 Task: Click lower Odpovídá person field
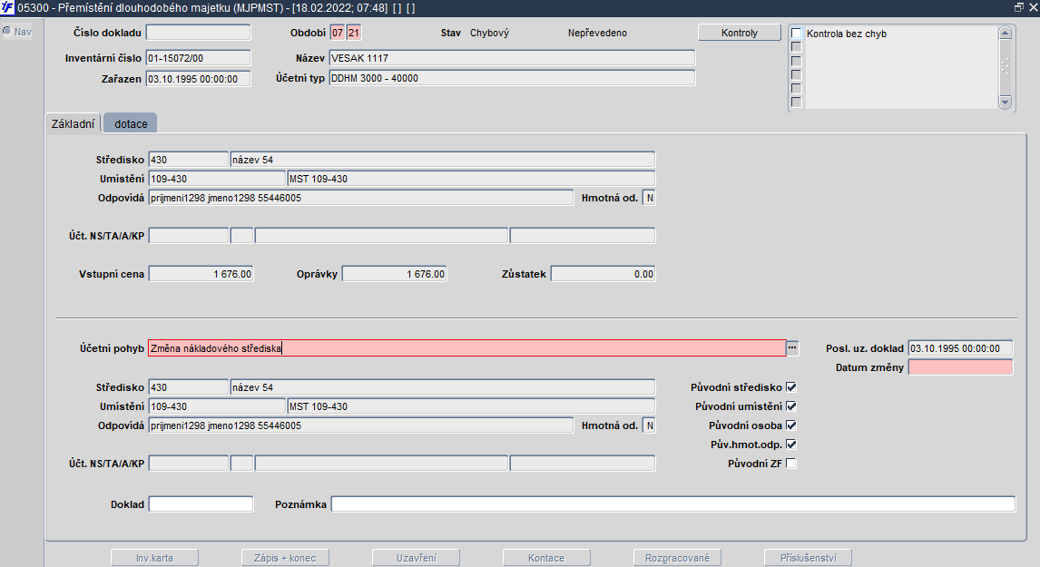click(361, 425)
